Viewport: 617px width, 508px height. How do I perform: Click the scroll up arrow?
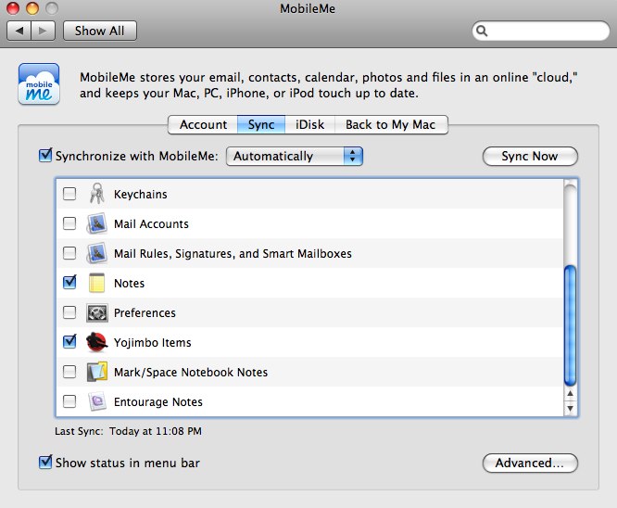[570, 393]
